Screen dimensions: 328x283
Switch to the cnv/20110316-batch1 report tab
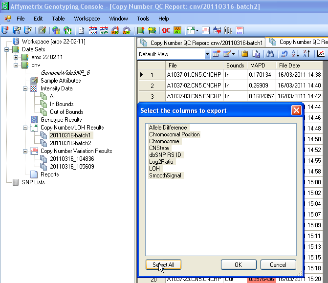point(201,43)
